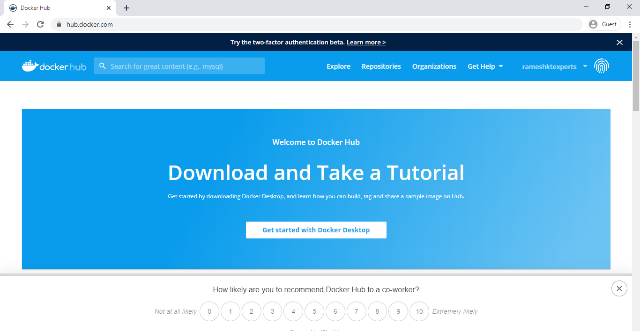Screen dimensions: 640x331
Task: Open the Organizations page
Action: click(x=434, y=66)
